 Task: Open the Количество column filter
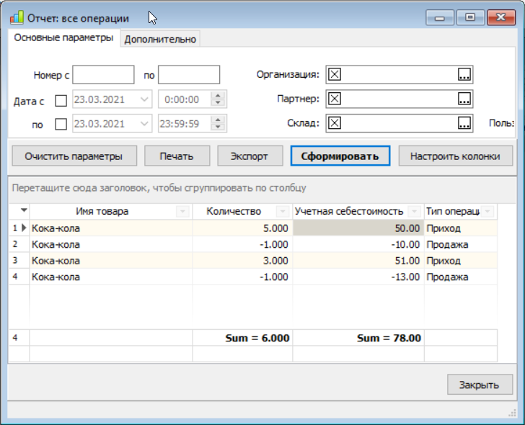(283, 211)
